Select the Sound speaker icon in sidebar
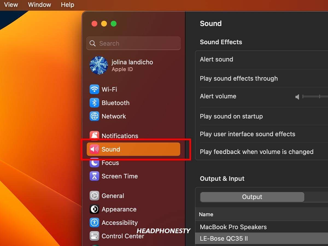This screenshot has height=246, width=328. click(94, 149)
